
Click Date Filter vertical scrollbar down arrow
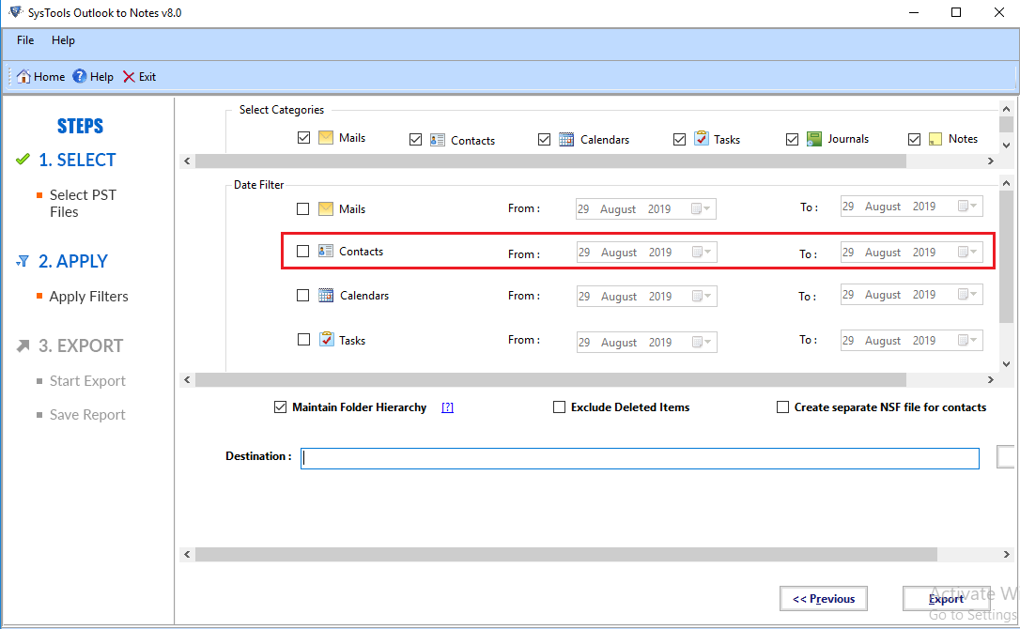click(1006, 364)
